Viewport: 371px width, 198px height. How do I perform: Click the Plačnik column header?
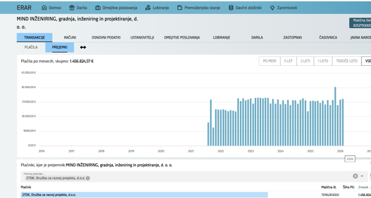point(26,187)
